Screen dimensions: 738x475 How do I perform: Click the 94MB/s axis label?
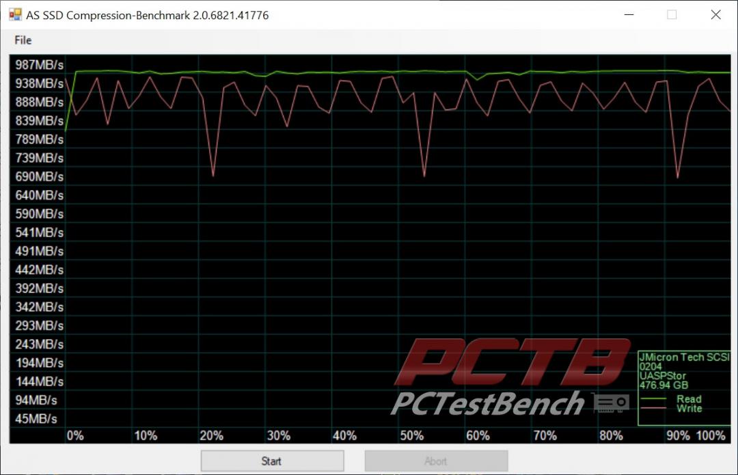(36, 400)
